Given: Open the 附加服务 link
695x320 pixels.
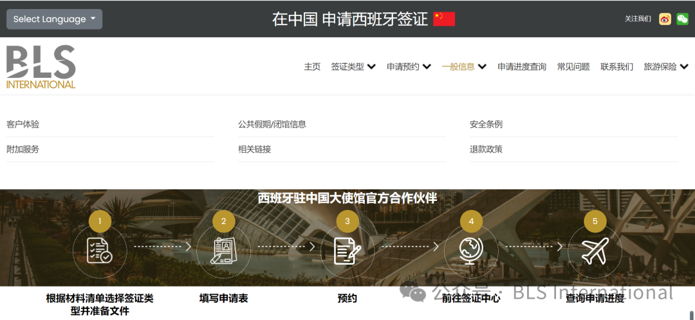Looking at the screenshot, I should pos(23,149).
